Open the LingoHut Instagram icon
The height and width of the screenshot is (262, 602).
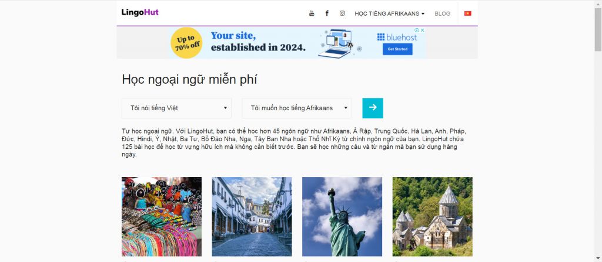(x=342, y=13)
